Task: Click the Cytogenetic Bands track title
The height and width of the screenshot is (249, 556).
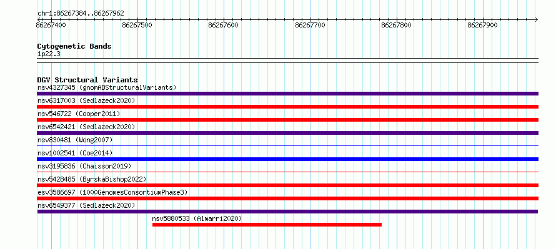Action: point(74,46)
